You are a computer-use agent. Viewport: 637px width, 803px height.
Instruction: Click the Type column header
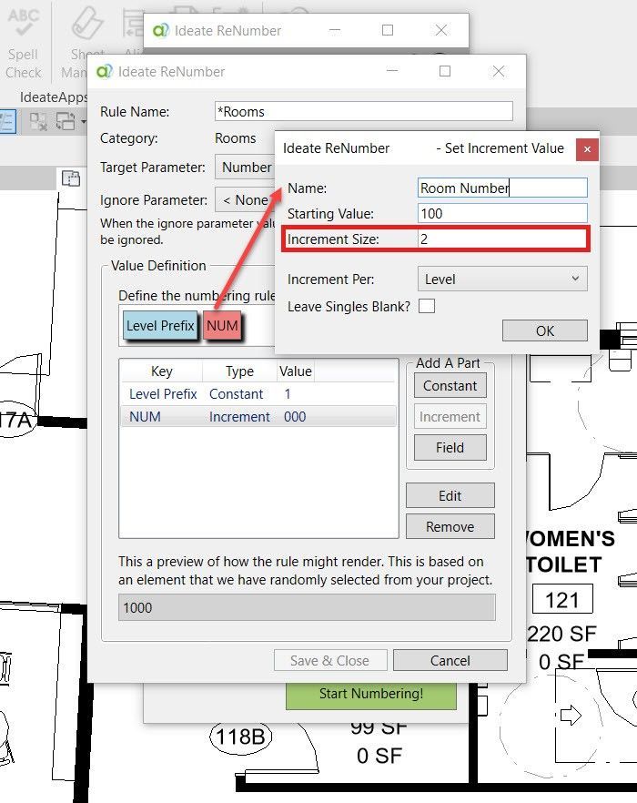click(239, 371)
